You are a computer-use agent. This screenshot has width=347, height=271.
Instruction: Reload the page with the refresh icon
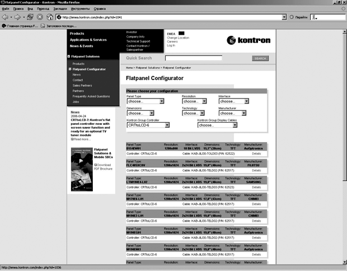pos(30,17)
